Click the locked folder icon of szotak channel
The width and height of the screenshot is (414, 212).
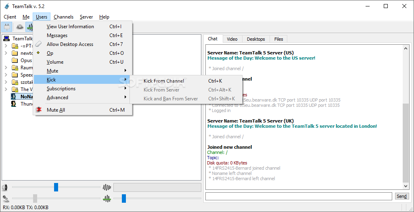15,82
